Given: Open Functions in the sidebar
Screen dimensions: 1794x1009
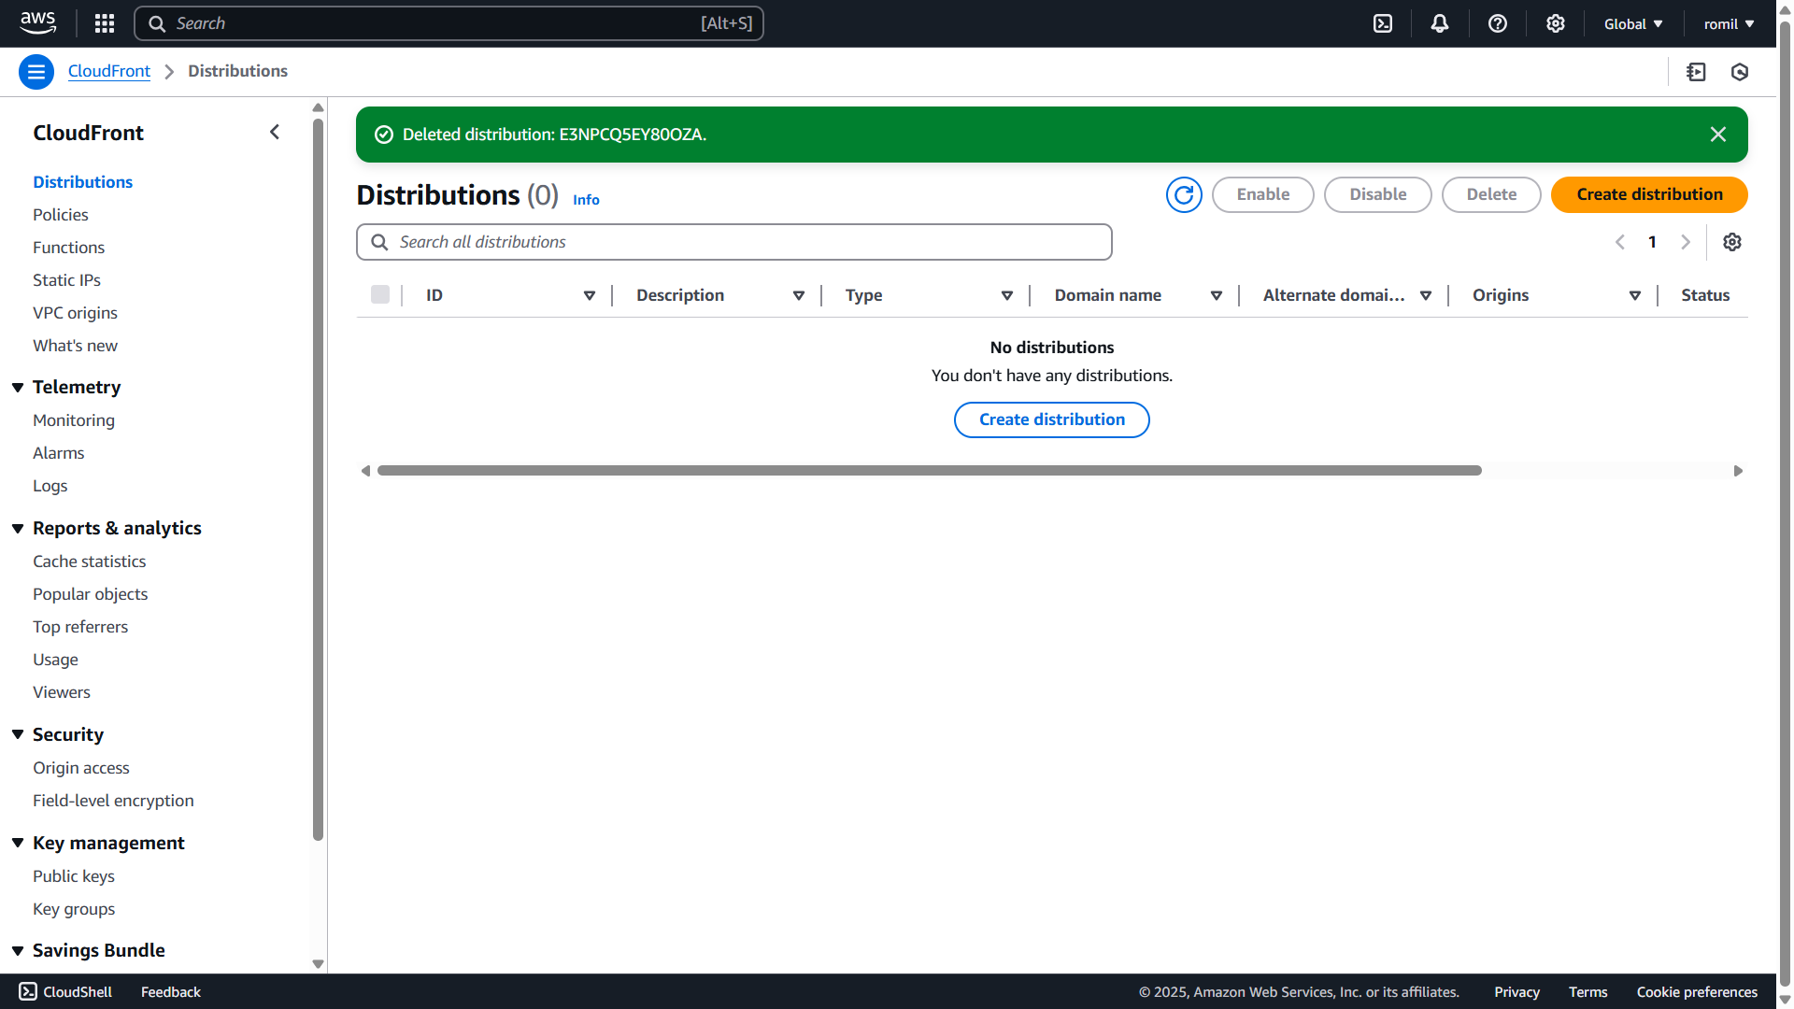Looking at the screenshot, I should [x=68, y=248].
